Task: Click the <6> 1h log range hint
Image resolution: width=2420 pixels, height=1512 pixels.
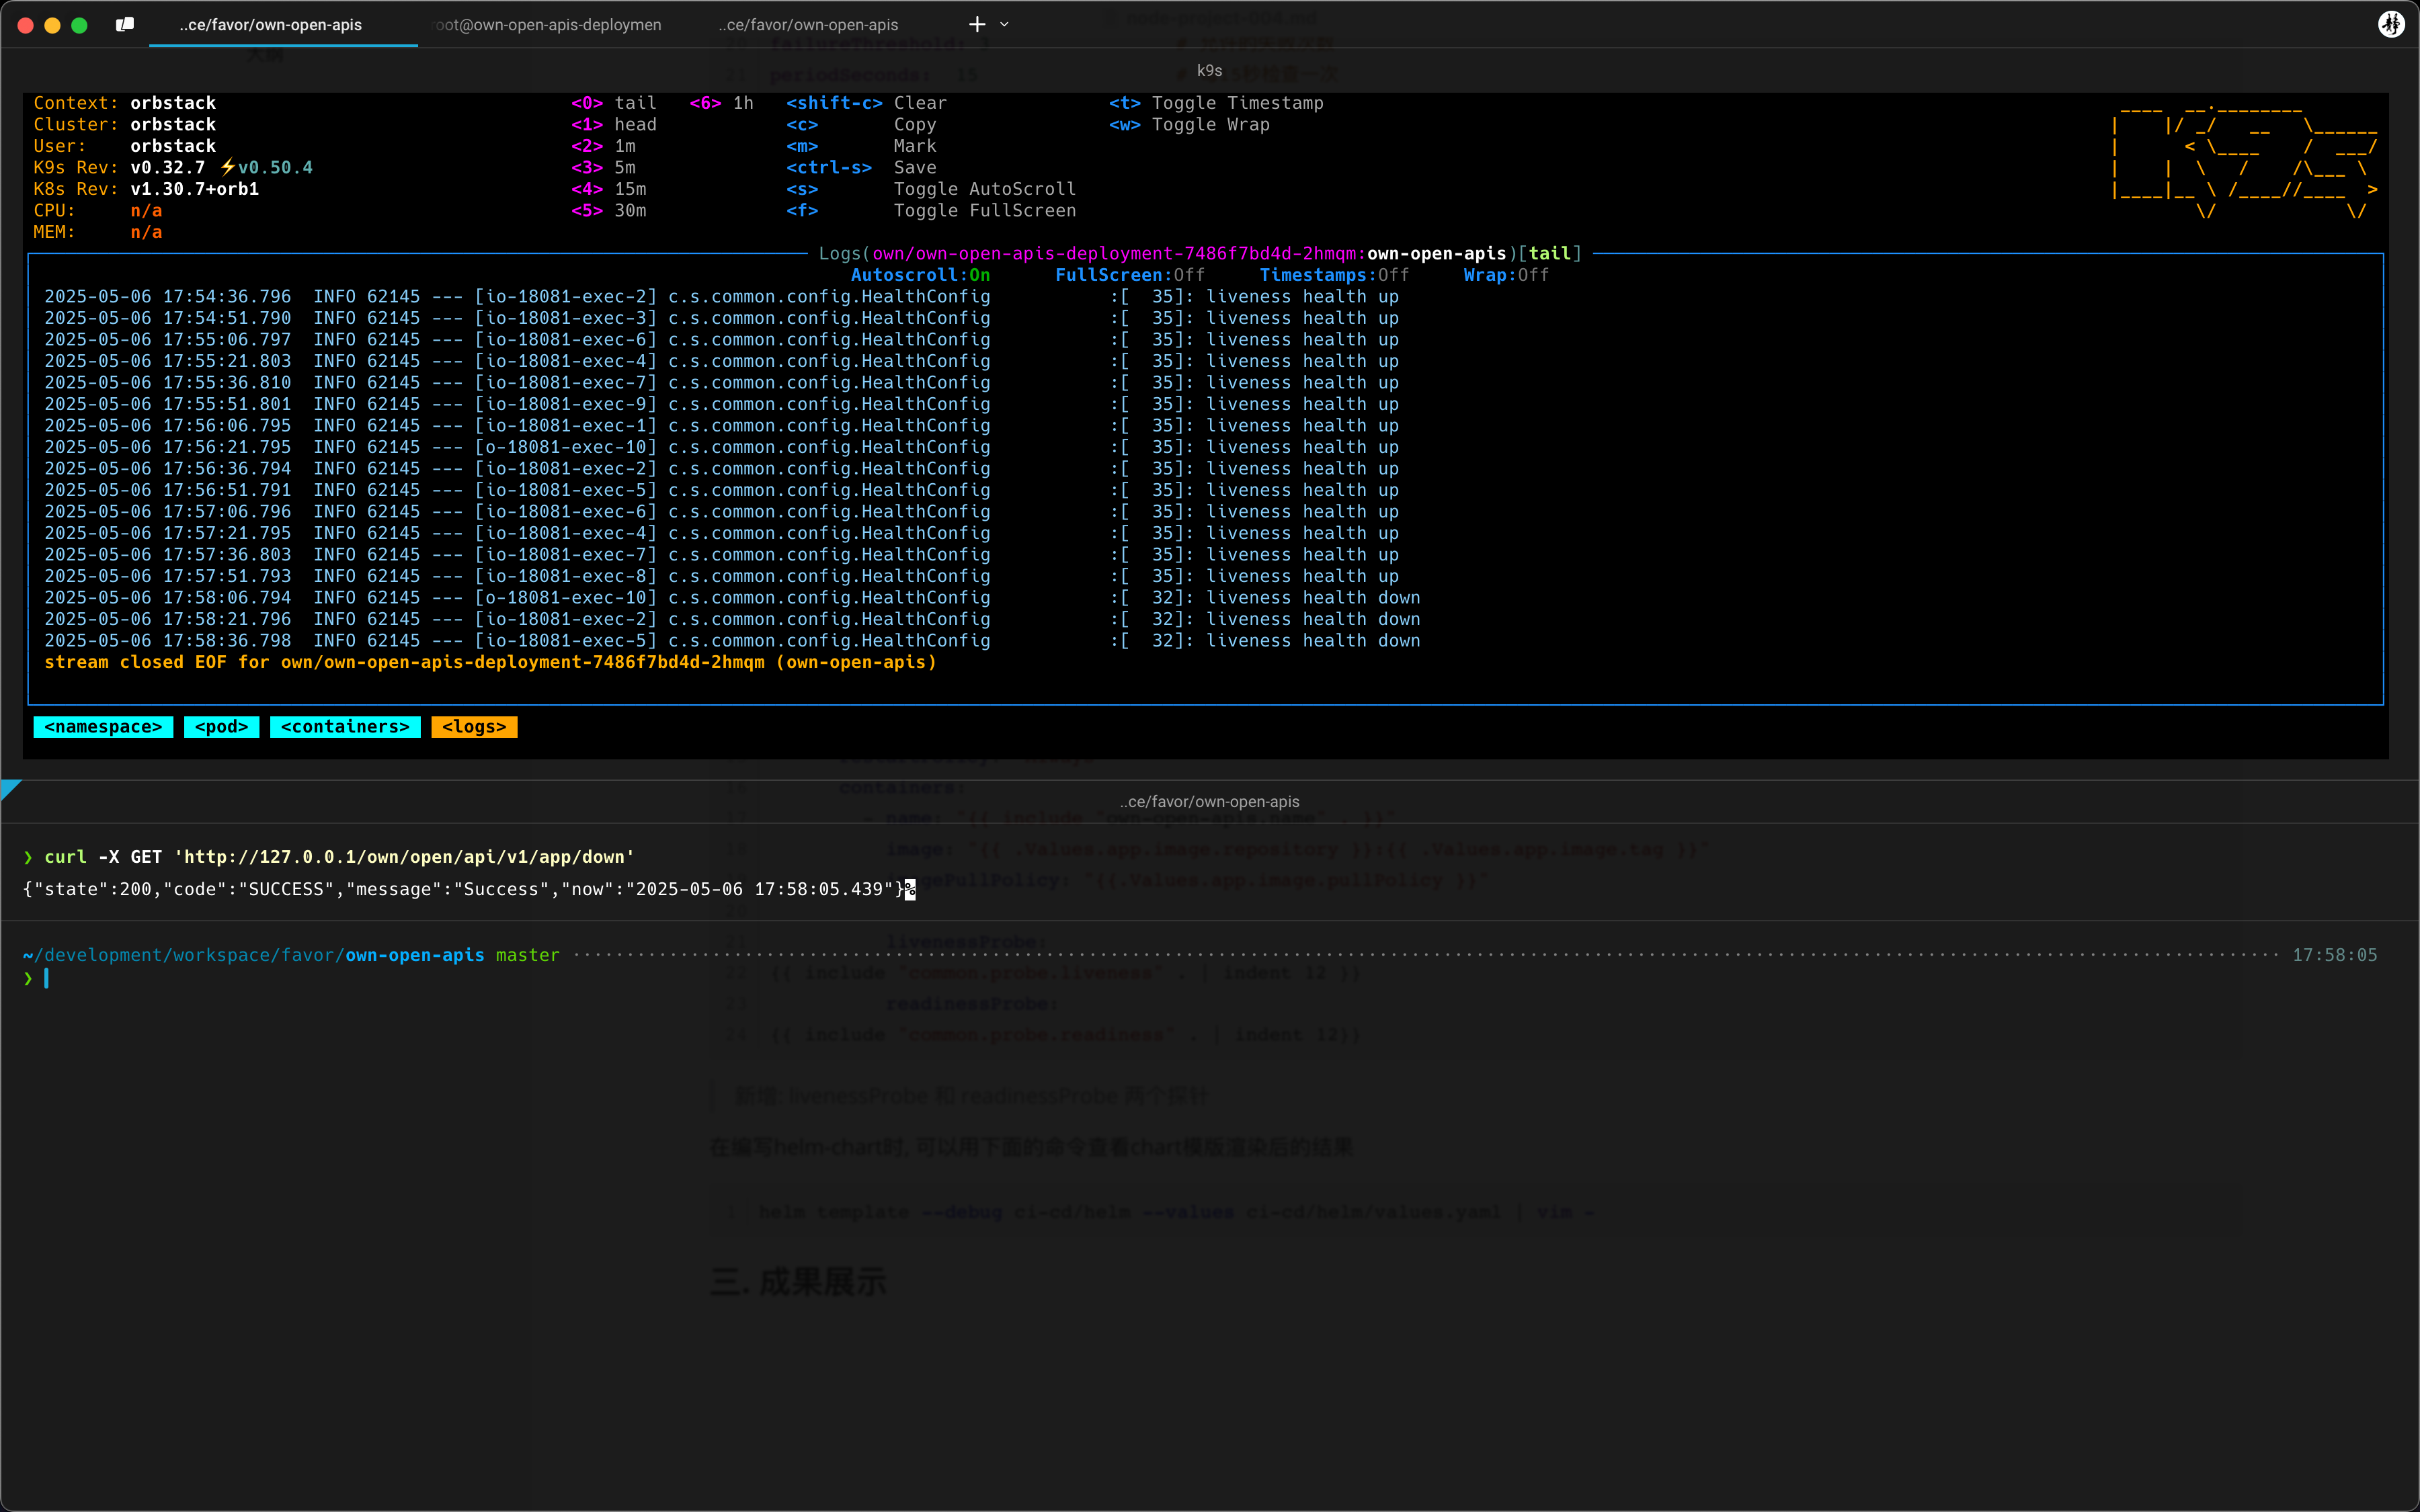Action: (722, 103)
